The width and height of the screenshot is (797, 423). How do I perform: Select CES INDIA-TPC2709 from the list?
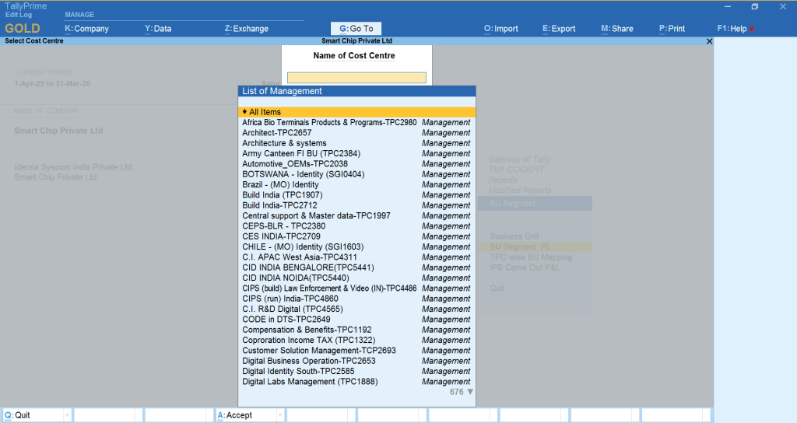281,236
